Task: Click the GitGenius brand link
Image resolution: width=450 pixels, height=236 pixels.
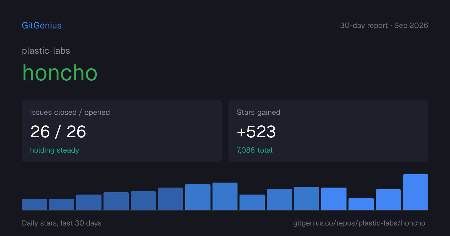Action: pyautogui.click(x=42, y=25)
